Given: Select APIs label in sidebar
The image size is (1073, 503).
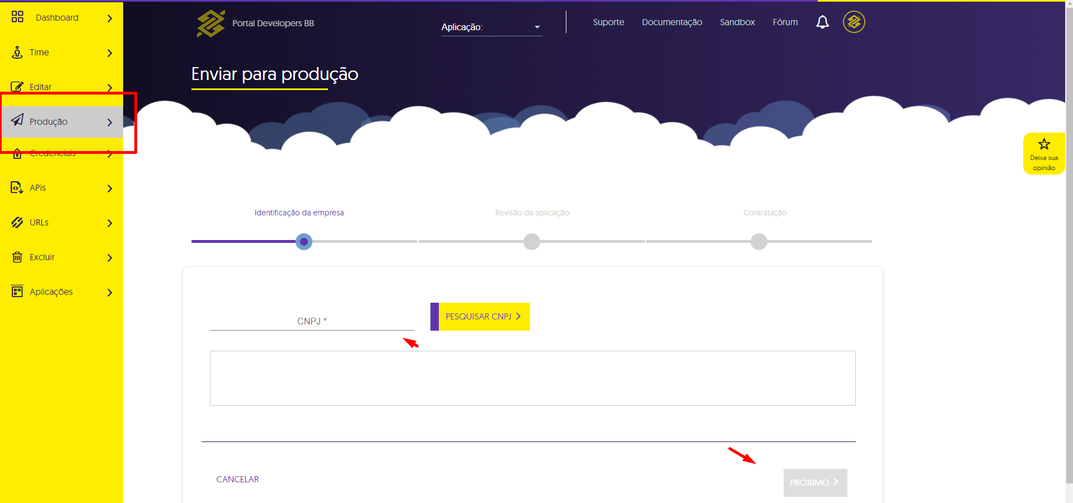Looking at the screenshot, I should pyautogui.click(x=38, y=188).
